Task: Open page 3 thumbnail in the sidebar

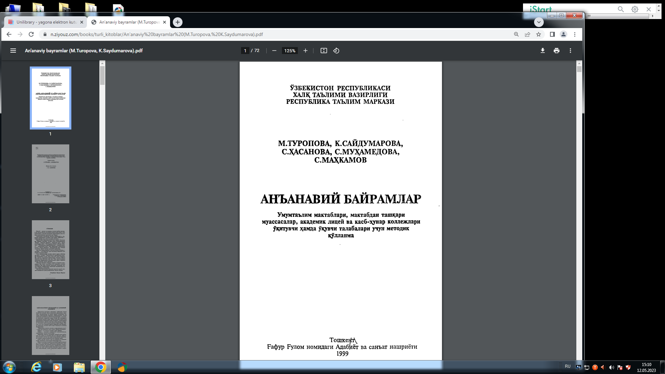Action: pos(50,249)
